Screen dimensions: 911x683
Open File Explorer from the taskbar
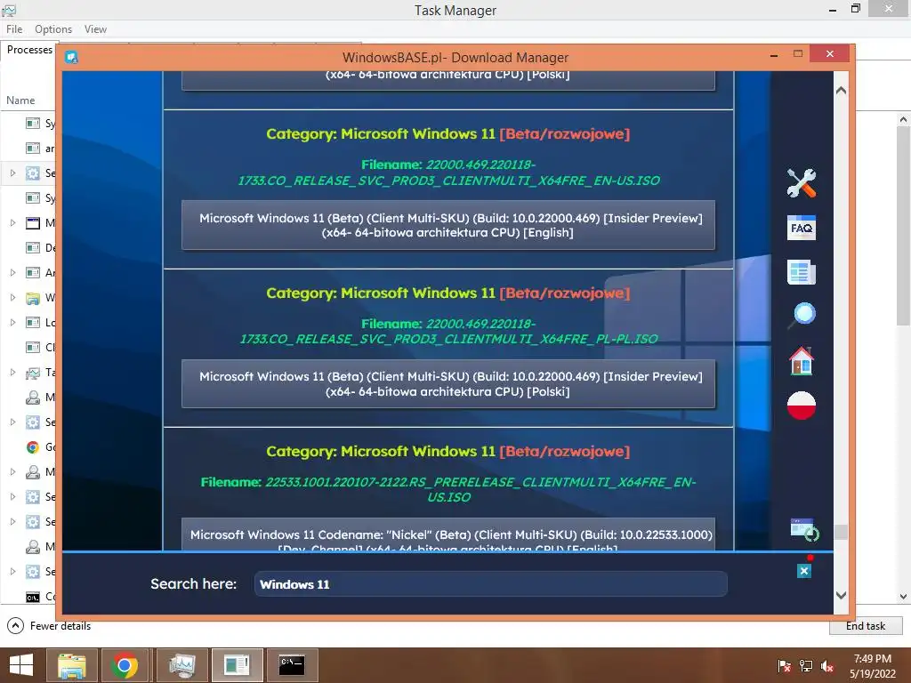tap(71, 665)
